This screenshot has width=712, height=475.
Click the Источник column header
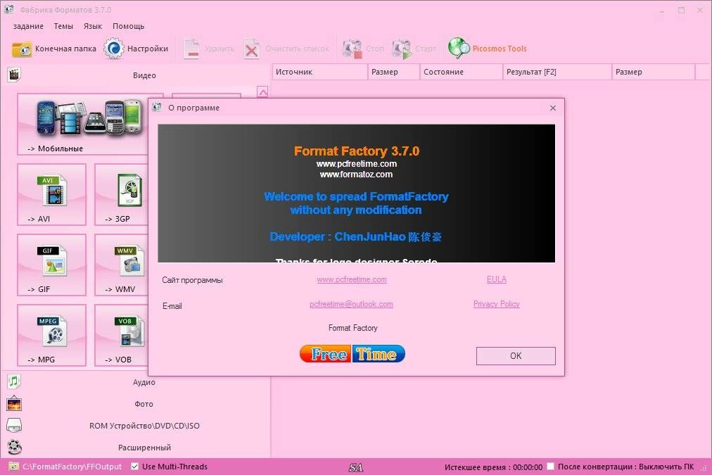pyautogui.click(x=319, y=72)
